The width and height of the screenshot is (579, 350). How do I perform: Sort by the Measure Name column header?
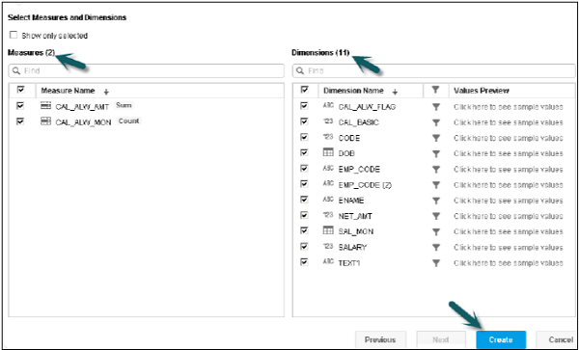pyautogui.click(x=68, y=91)
